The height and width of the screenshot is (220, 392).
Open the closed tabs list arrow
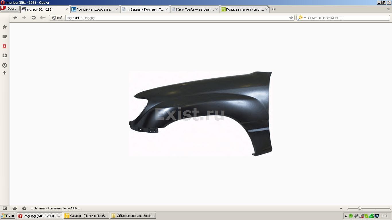(x=389, y=9)
